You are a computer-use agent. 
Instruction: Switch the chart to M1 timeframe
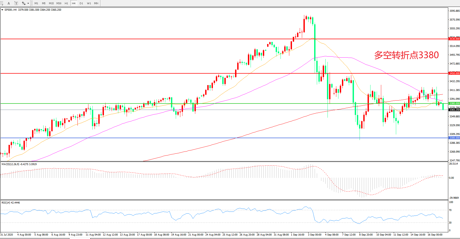[36, 3]
